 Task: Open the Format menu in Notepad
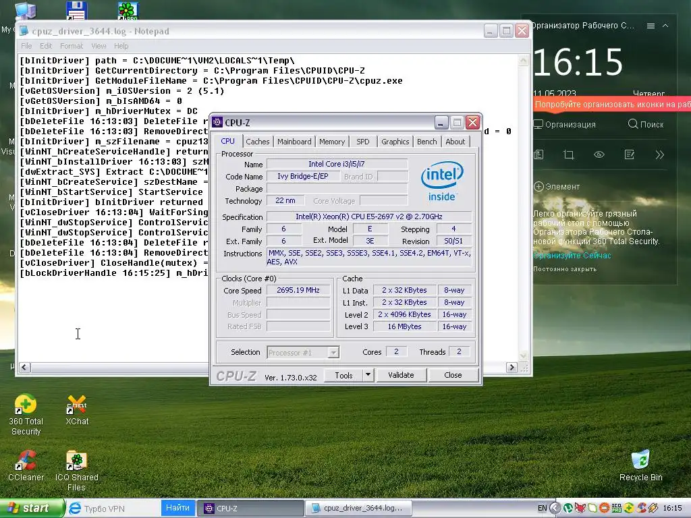click(x=72, y=46)
